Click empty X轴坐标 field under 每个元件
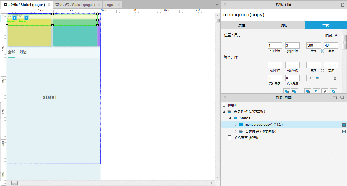 tap(275, 65)
